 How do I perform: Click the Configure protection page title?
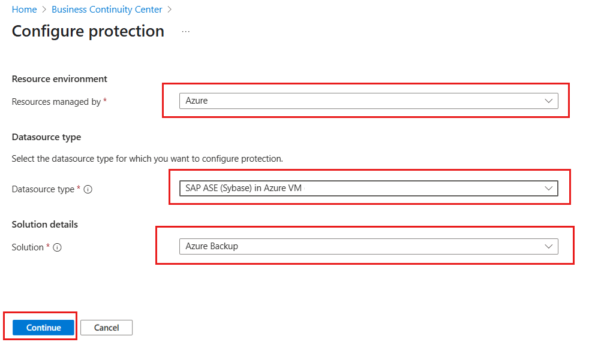pyautogui.click(x=88, y=31)
